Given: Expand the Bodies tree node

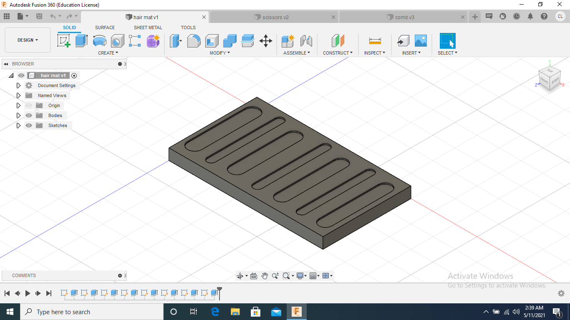Looking at the screenshot, I should coord(18,115).
